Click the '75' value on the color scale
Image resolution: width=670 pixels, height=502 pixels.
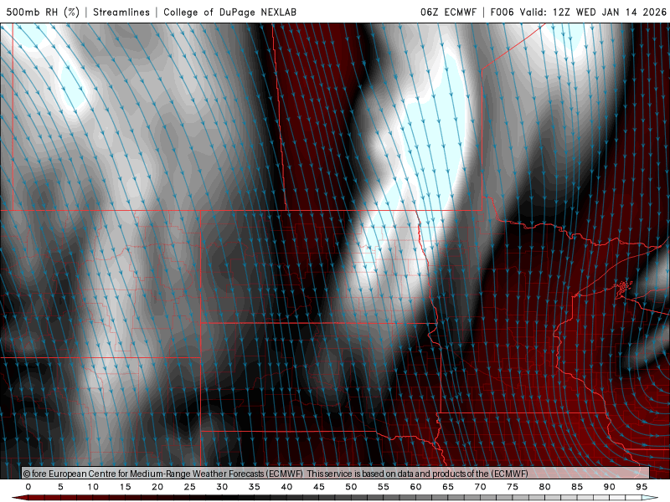513,487
